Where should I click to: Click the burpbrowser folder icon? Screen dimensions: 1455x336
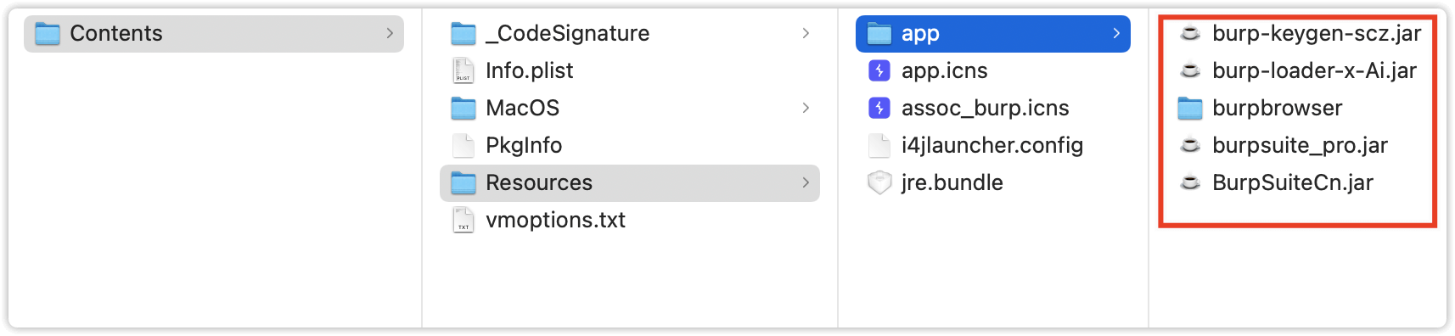click(1190, 108)
